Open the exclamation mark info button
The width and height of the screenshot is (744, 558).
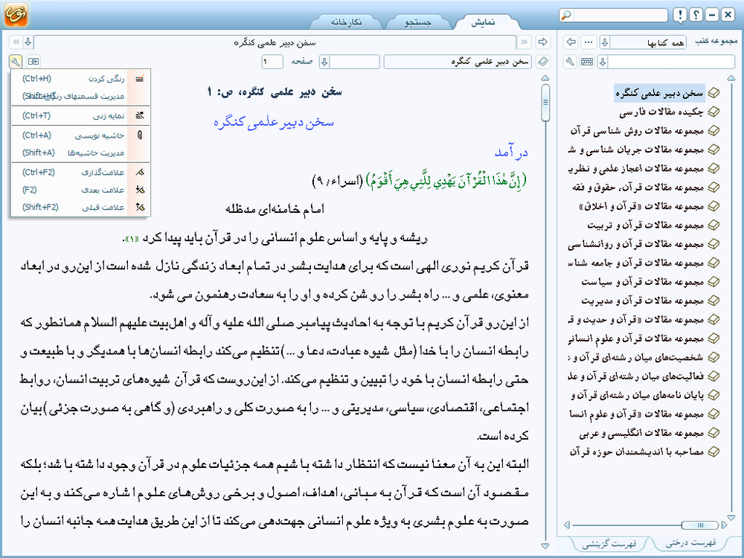(x=680, y=15)
